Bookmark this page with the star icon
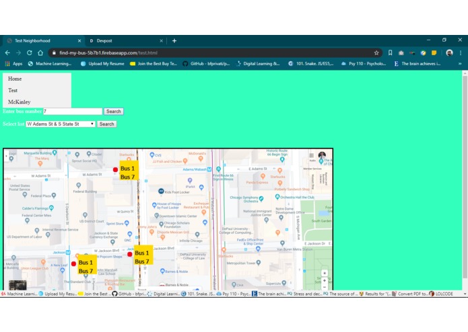468x332 pixels. click(x=376, y=52)
